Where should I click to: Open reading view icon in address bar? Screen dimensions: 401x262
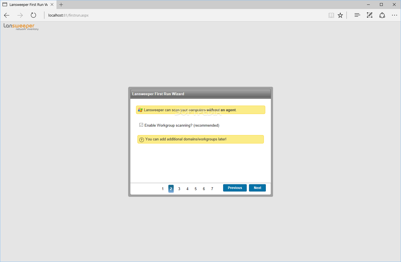click(331, 15)
